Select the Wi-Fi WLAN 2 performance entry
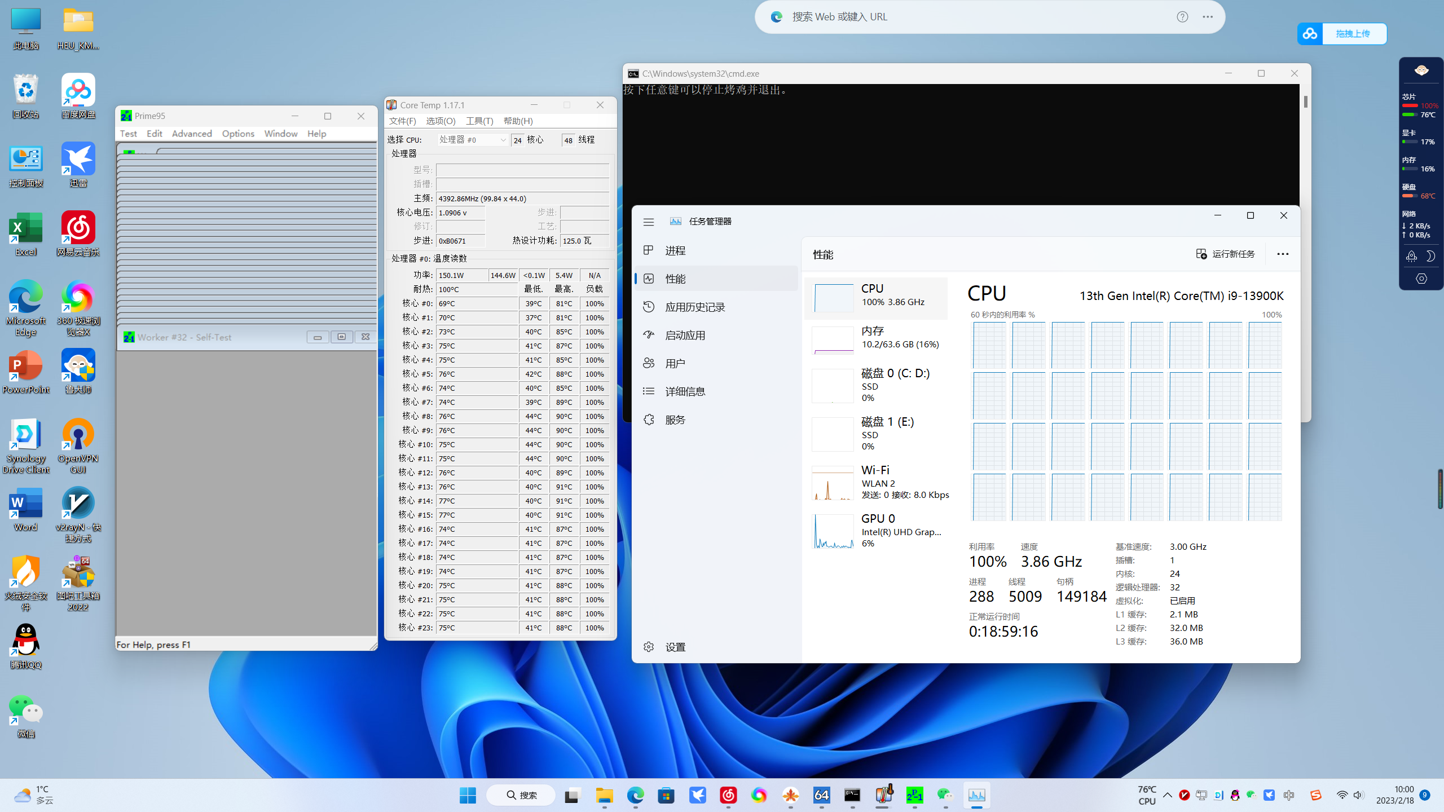This screenshot has width=1444, height=812. point(876,483)
